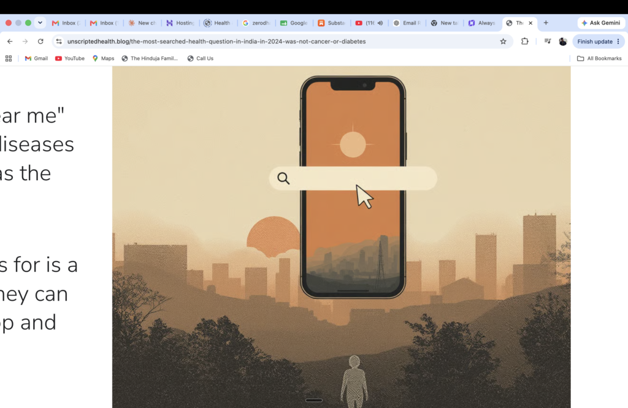Open the apps grid in bookmarks bar

coord(9,58)
